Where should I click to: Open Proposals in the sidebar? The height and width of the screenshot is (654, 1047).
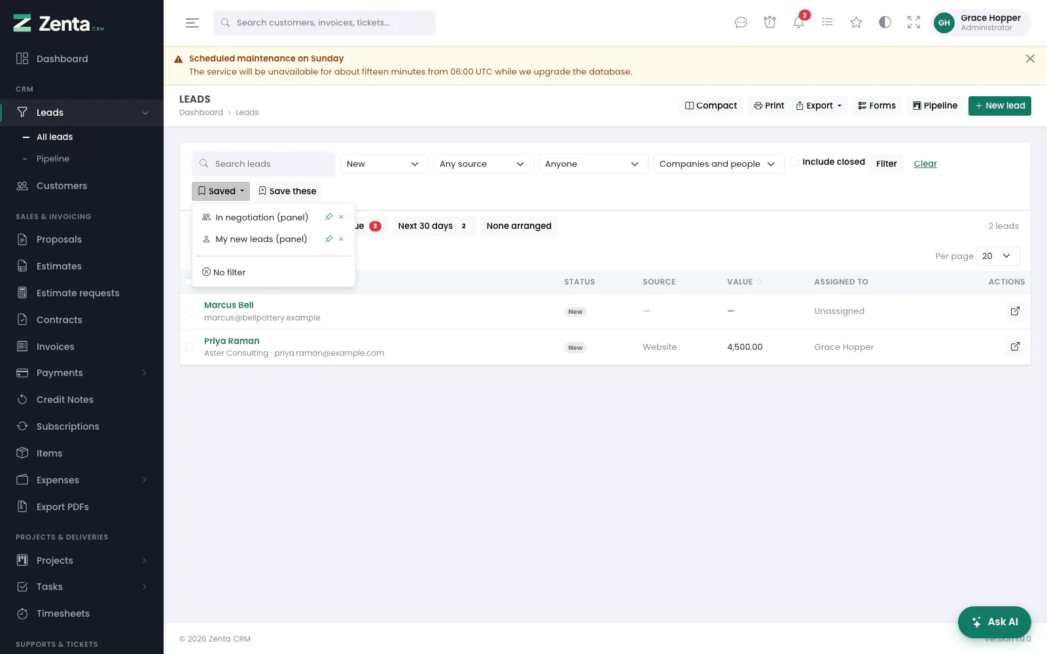82,239
